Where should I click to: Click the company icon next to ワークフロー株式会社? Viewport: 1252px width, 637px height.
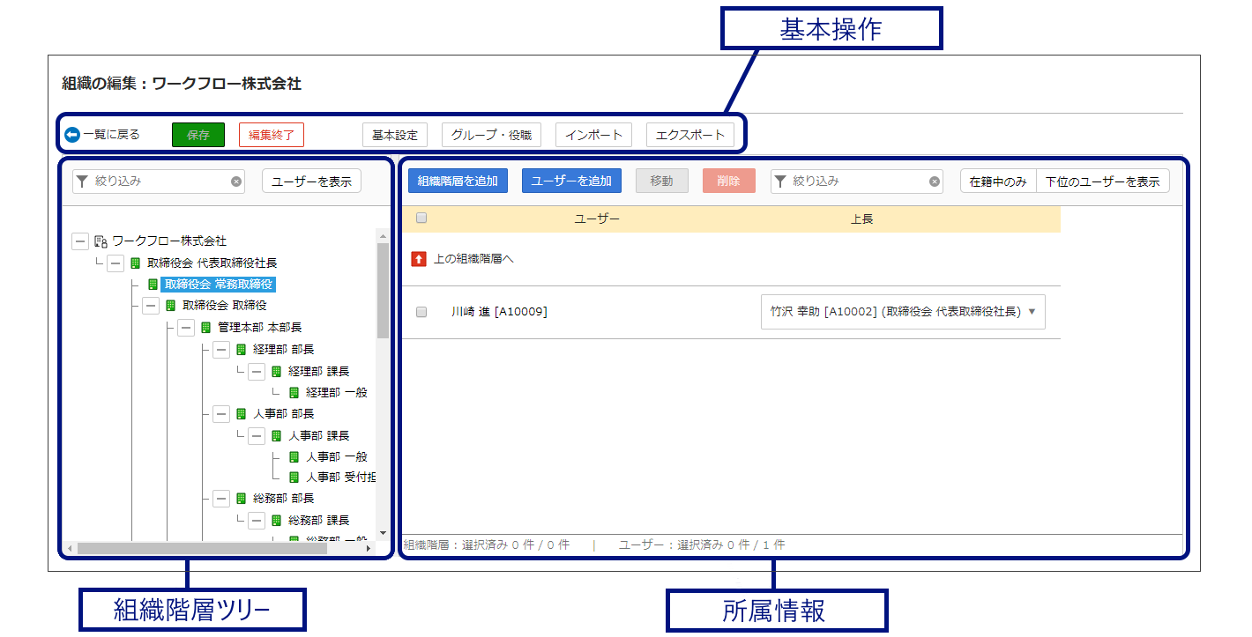click(x=101, y=241)
